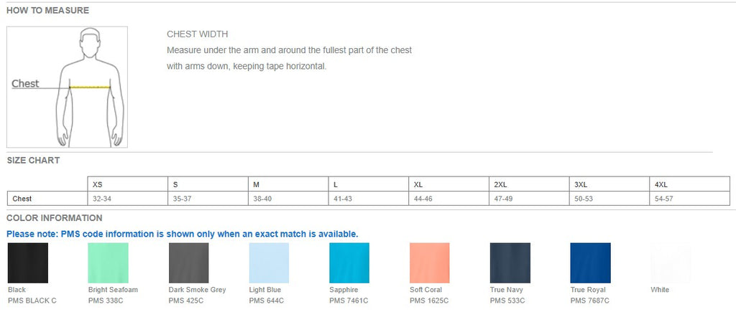Click the 2XL size column header
The image size is (736, 312).
(x=529, y=184)
